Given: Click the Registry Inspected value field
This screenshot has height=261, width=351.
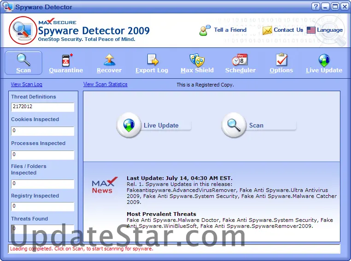Looking at the screenshot, I should pyautogui.click(x=42, y=206).
